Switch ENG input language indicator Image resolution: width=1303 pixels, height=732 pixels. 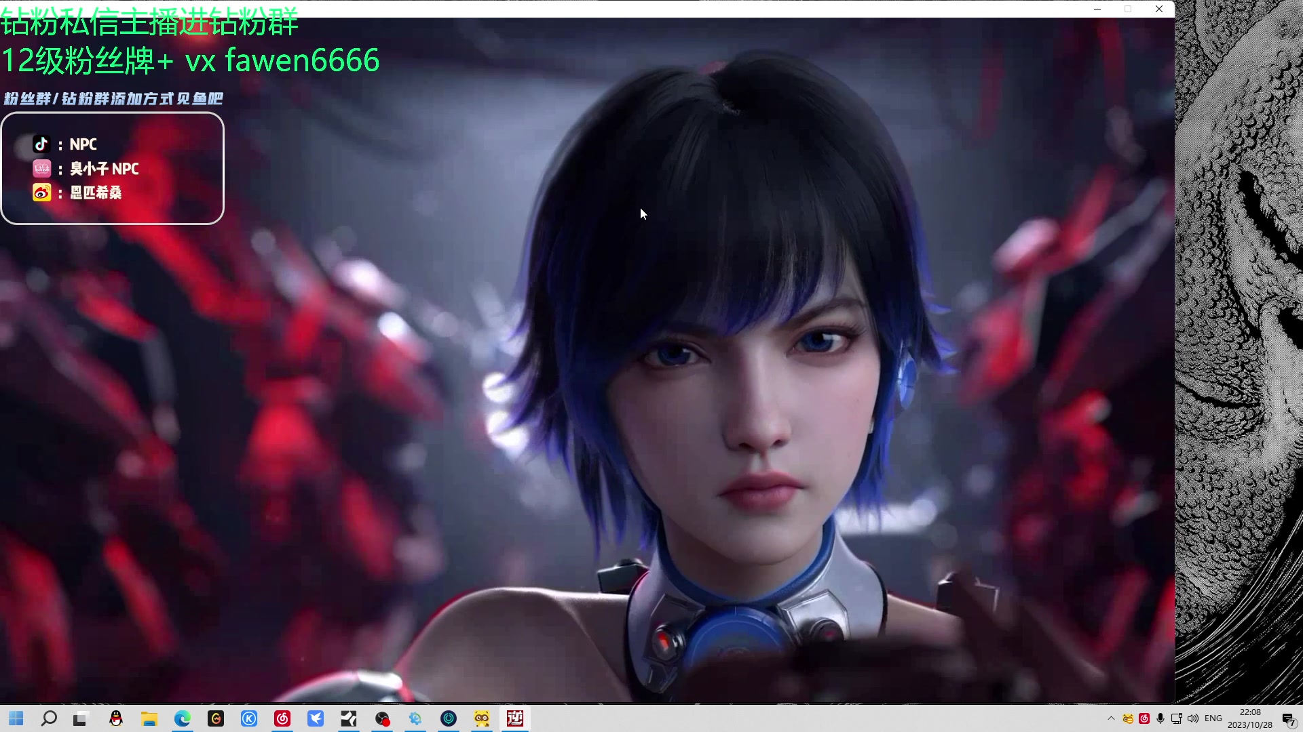(x=1213, y=718)
